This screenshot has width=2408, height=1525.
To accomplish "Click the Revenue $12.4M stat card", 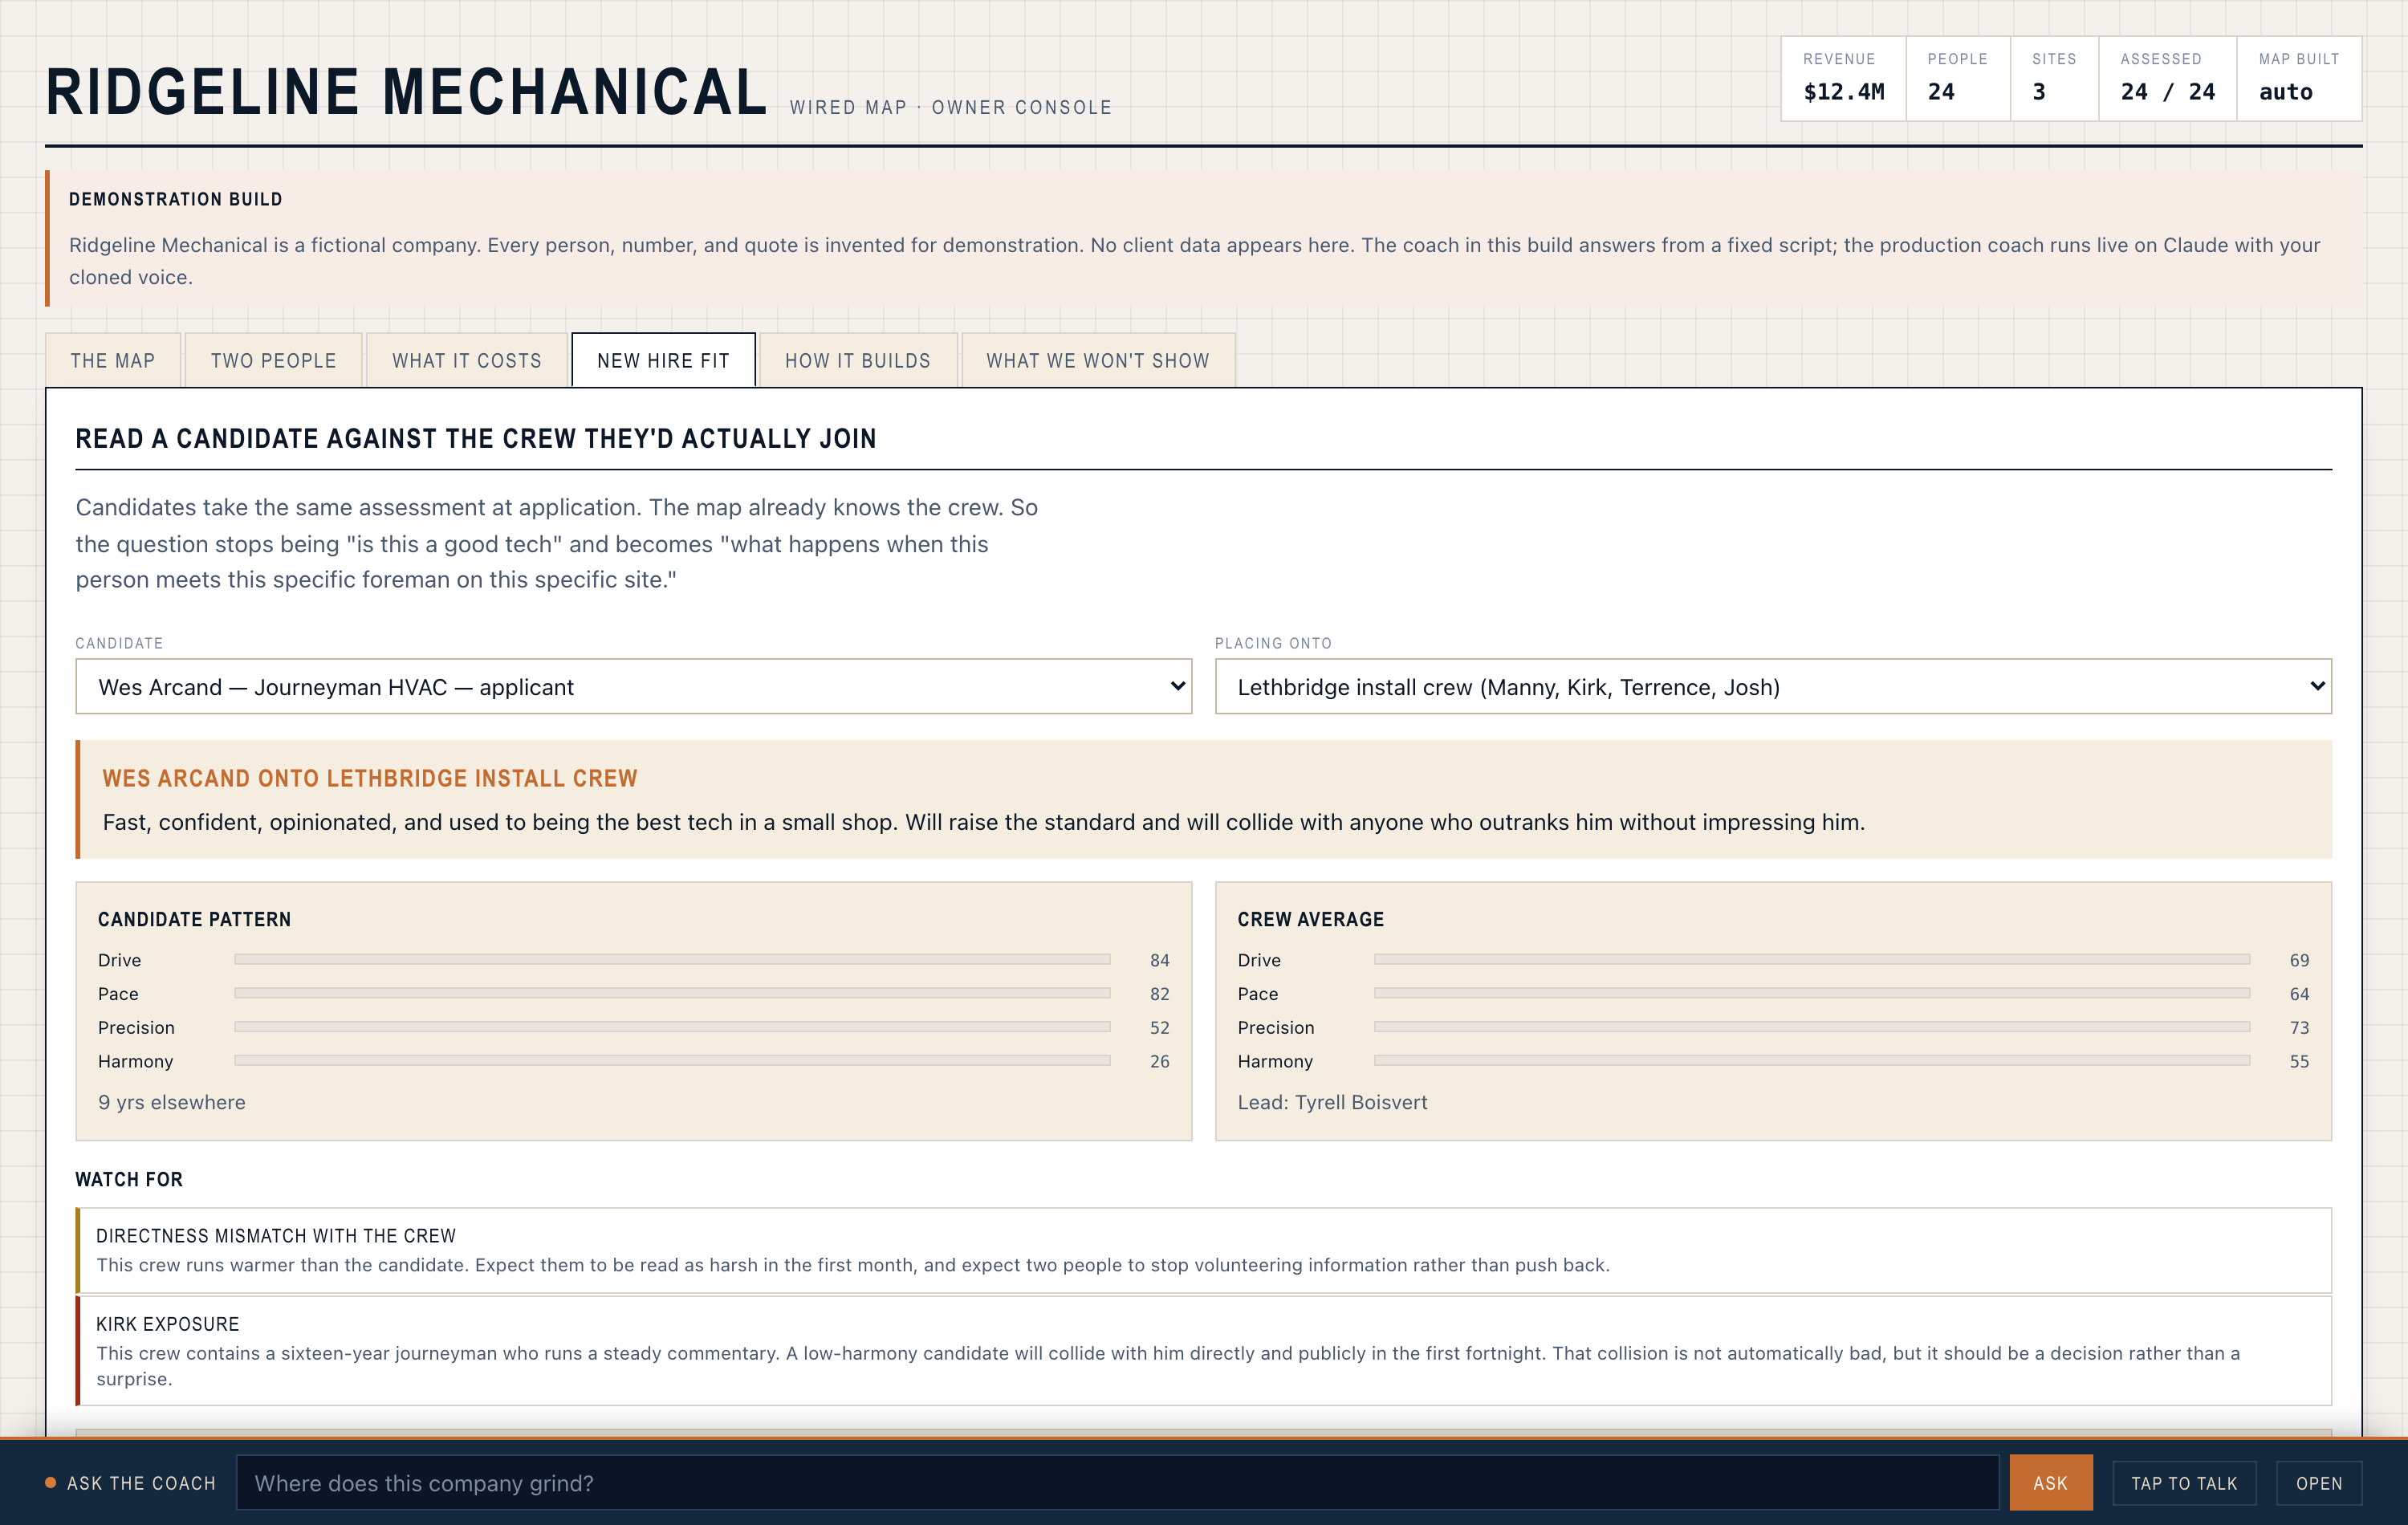I will tap(1844, 79).
